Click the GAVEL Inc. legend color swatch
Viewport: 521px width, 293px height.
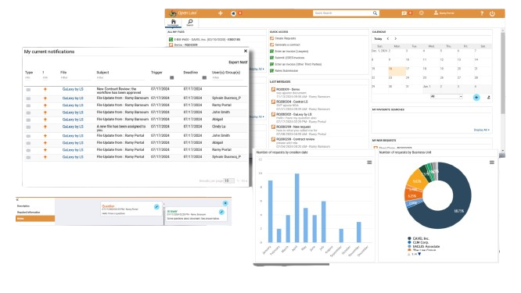[409, 238]
